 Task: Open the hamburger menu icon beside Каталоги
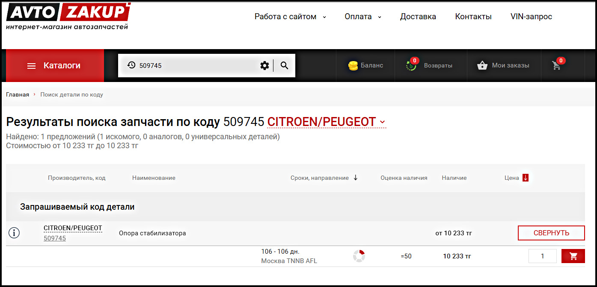tap(31, 66)
